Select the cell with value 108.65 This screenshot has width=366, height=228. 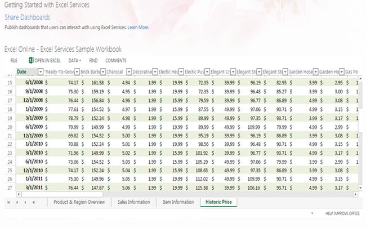click(198, 171)
